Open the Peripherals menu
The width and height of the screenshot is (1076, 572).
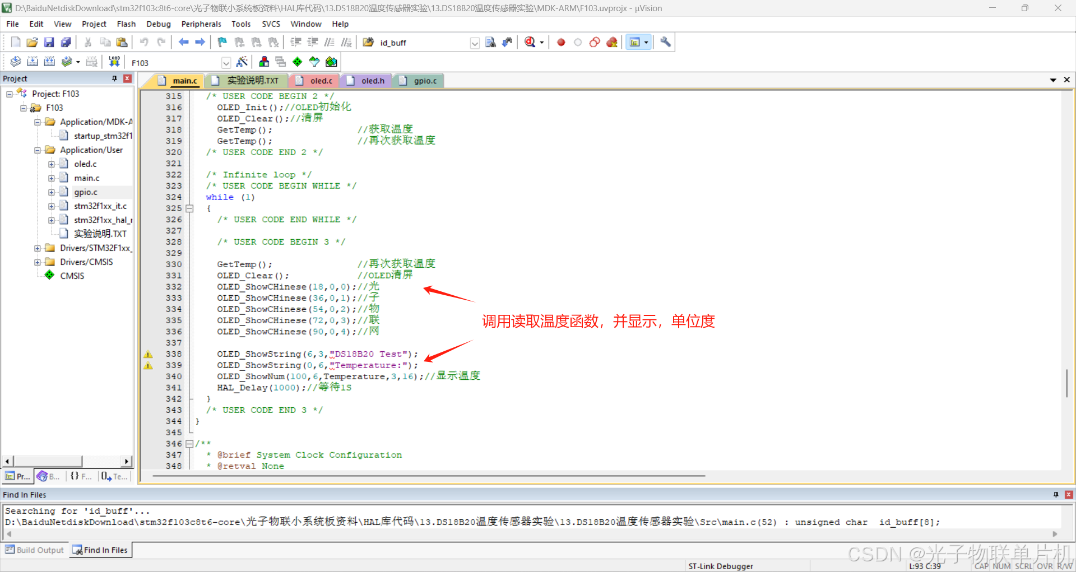point(201,24)
